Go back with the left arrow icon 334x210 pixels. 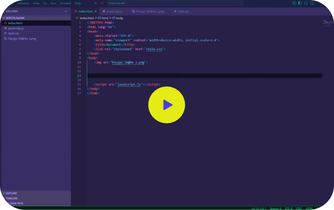point(96,3)
